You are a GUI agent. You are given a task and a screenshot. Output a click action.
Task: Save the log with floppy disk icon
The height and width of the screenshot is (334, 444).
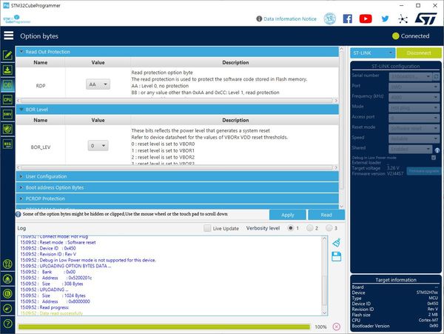(x=336, y=257)
